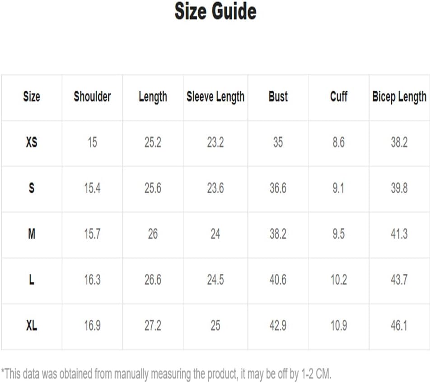Click the L size row label

32,280
